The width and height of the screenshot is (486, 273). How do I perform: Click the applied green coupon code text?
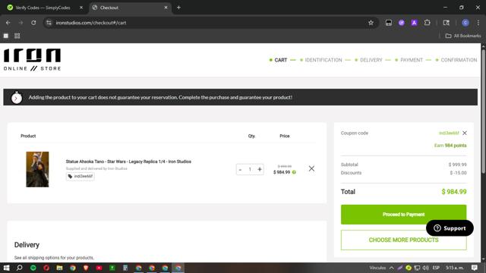coord(449,133)
